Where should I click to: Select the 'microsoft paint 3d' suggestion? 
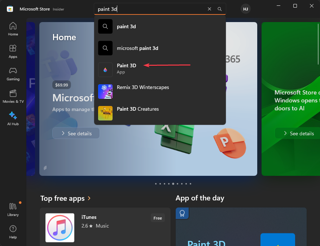(160, 48)
